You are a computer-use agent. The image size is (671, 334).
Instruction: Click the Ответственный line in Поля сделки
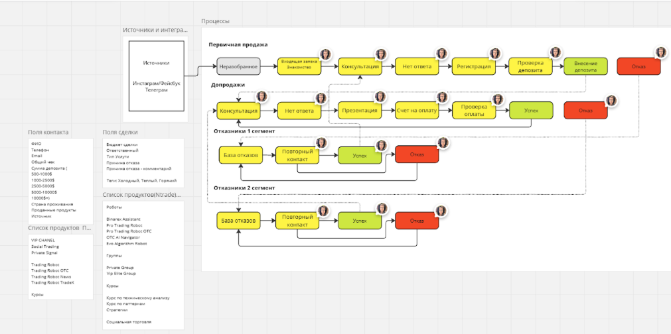pos(122,151)
